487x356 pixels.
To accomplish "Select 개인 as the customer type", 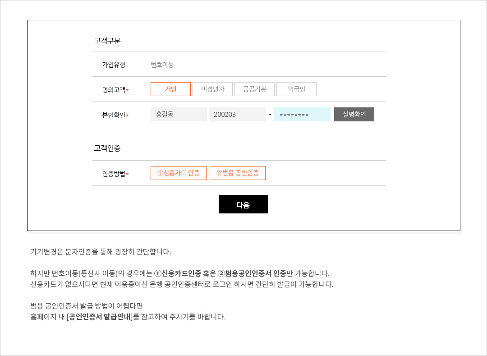I will tap(170, 89).
